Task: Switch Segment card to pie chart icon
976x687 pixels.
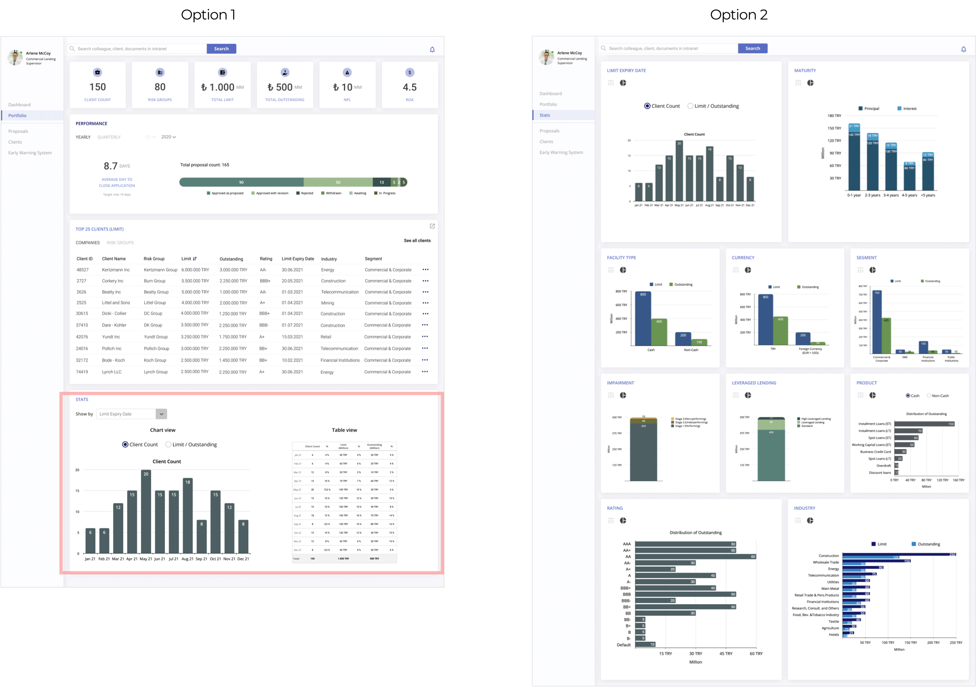Action: pos(872,270)
